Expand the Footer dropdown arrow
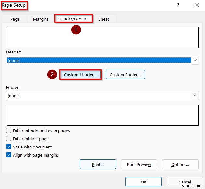Viewport: 205px width, 189px height. click(195, 96)
